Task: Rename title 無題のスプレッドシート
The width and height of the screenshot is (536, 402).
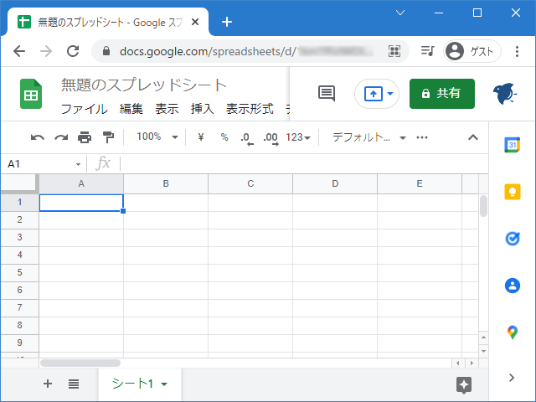Action: coord(143,85)
